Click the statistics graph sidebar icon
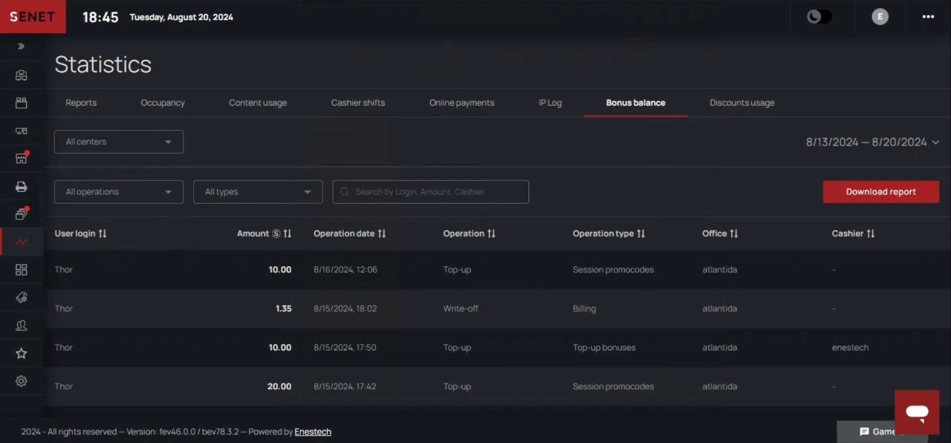 pyautogui.click(x=21, y=242)
